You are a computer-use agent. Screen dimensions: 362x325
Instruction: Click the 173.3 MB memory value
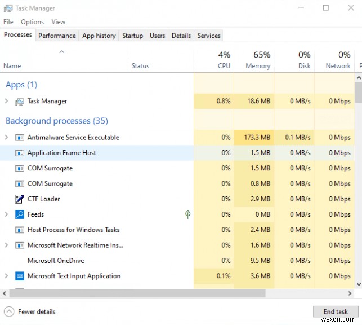pos(257,138)
